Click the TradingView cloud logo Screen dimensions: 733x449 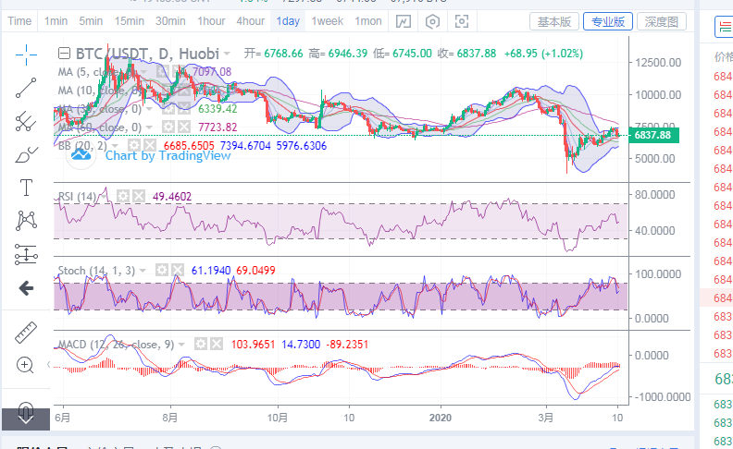coord(81,154)
